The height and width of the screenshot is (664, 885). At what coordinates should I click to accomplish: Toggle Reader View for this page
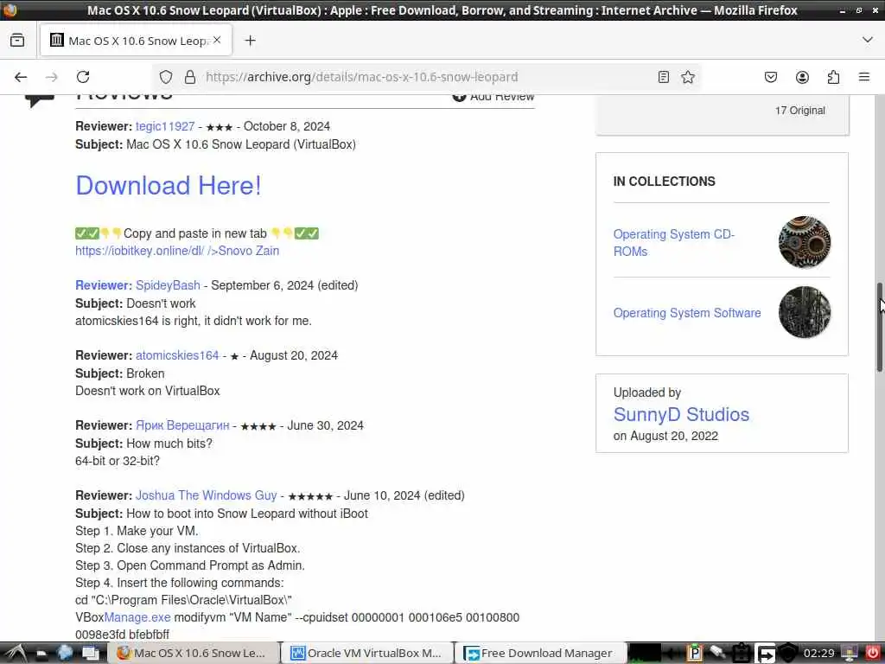tap(664, 77)
